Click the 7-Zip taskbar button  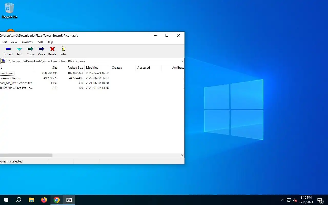pyautogui.click(x=69, y=200)
